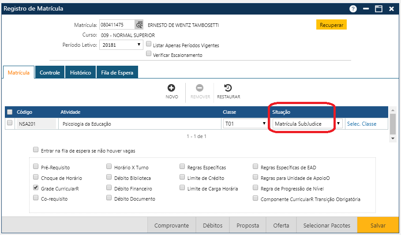Click the Matrícula number input field
This screenshot has height=235, width=401.
pyautogui.click(x=117, y=25)
